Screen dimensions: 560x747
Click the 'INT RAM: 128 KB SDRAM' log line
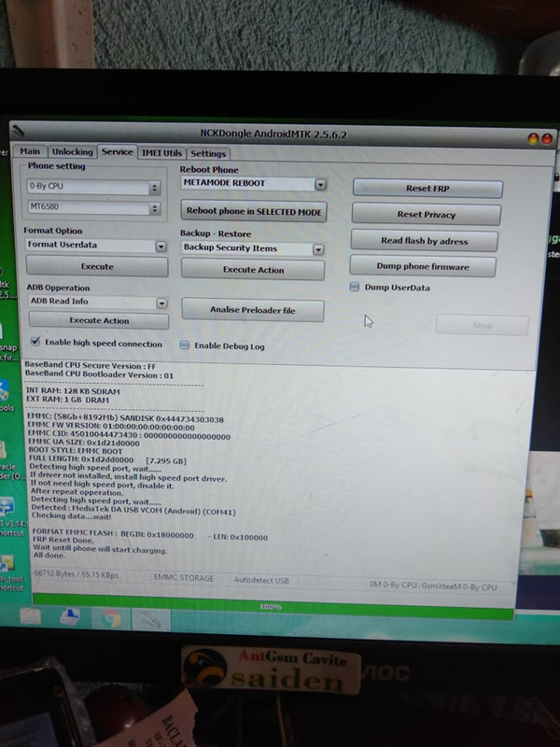click(x=73, y=391)
